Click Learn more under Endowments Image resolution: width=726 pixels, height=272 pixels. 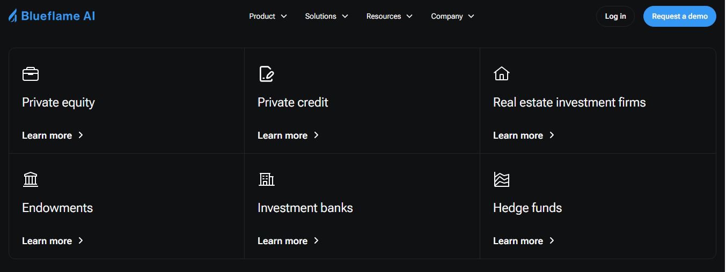point(47,241)
